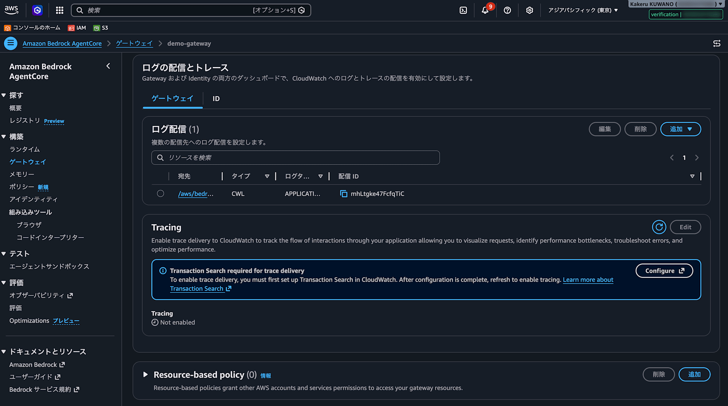
Task: Open ランタイム in the sidebar
Action: click(25, 150)
